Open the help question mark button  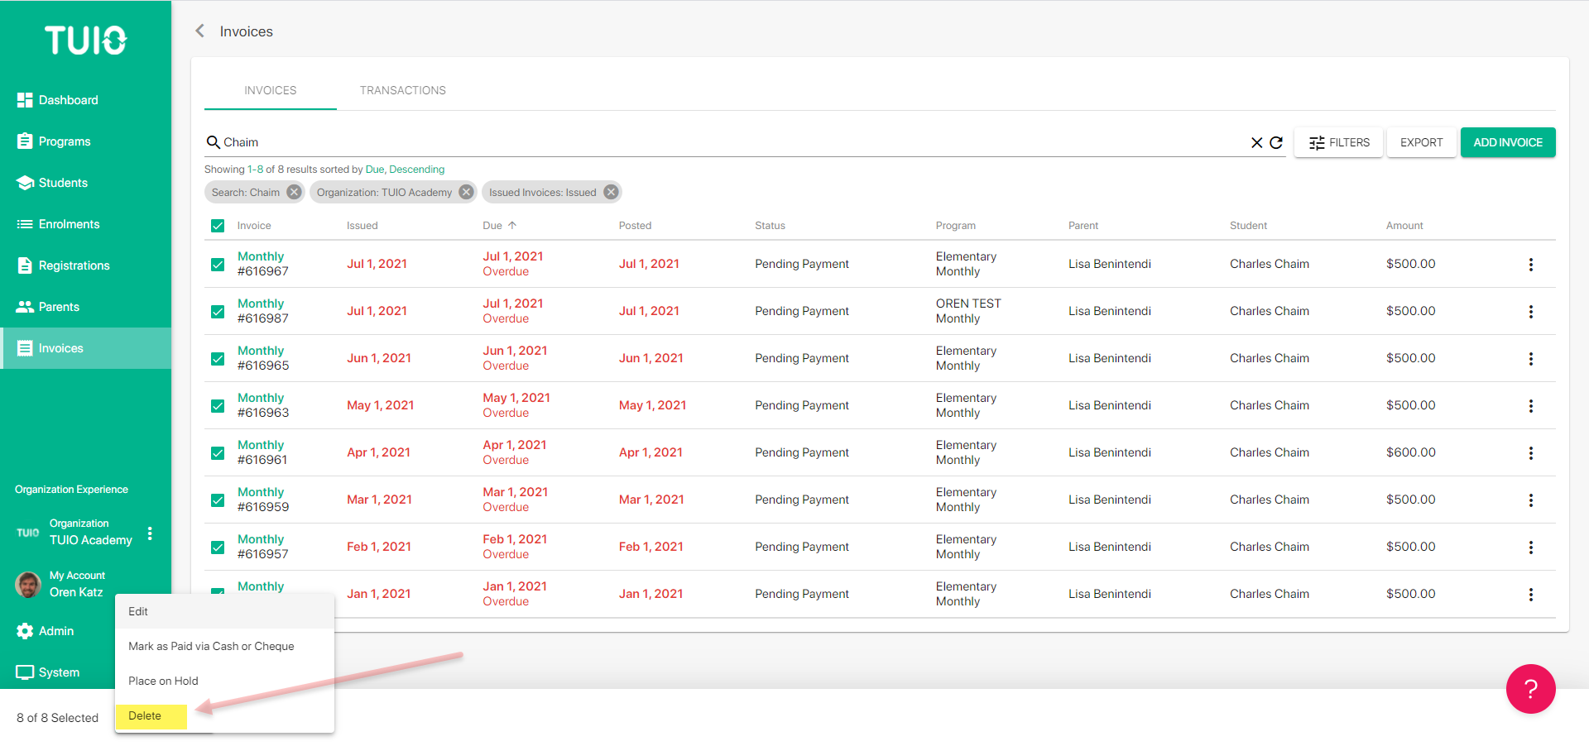pos(1530,689)
